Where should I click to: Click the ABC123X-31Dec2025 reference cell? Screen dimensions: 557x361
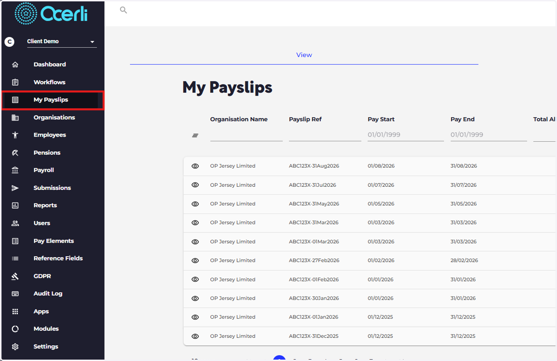(x=314, y=336)
